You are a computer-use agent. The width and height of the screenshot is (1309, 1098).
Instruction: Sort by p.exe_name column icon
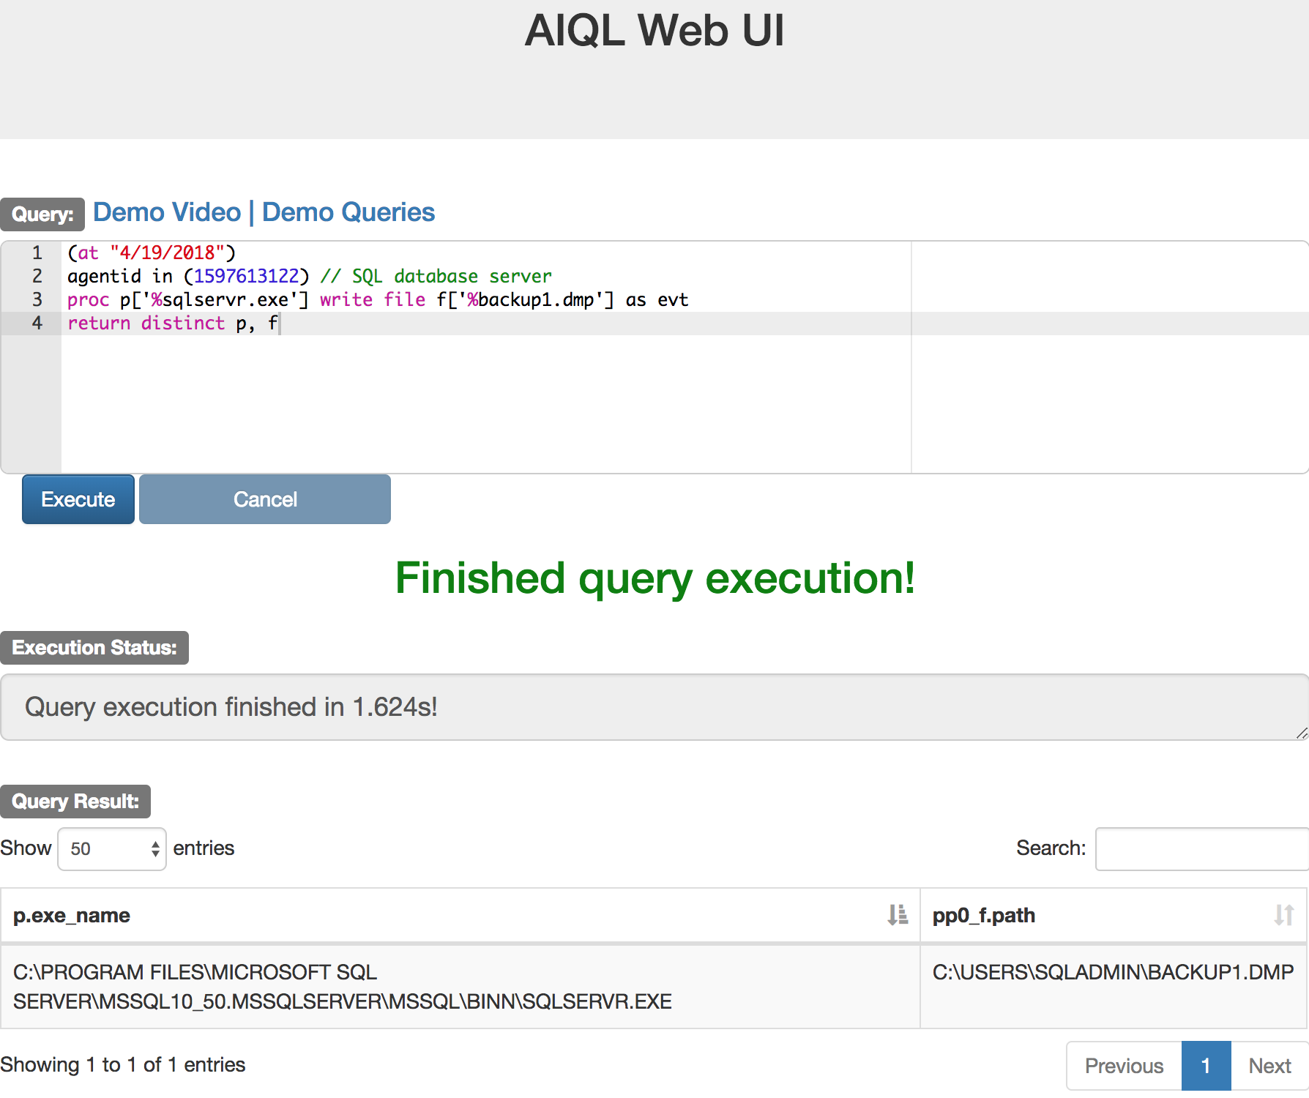(x=898, y=915)
